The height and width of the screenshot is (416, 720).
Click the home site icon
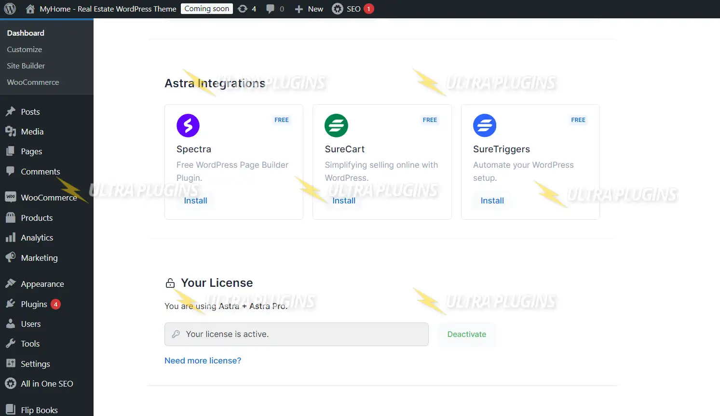click(x=30, y=9)
